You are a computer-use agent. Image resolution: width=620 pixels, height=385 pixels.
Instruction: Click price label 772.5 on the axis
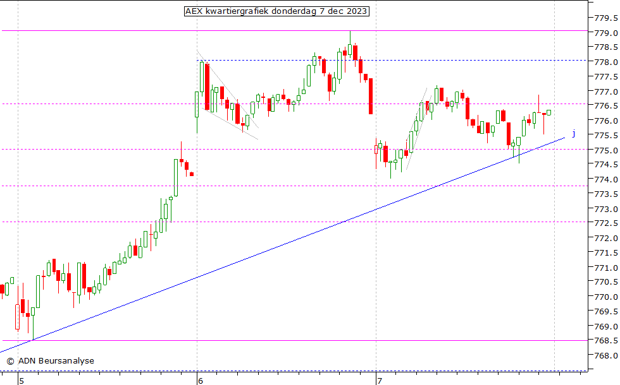[x=606, y=223]
